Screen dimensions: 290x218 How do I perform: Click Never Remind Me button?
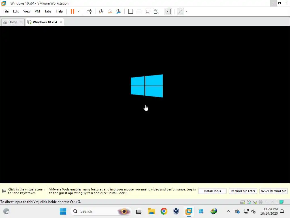point(273,191)
